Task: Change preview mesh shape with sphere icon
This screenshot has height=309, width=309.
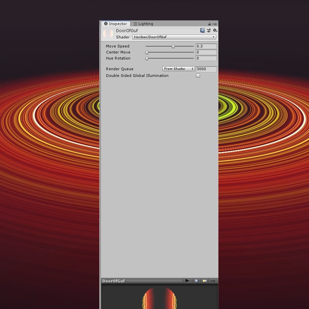Action: coord(197,281)
